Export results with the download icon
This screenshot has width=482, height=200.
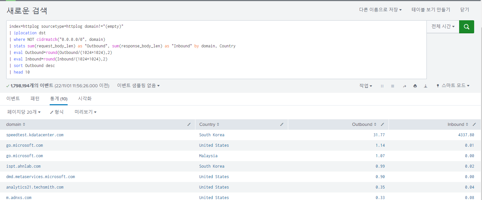[x=425, y=86]
